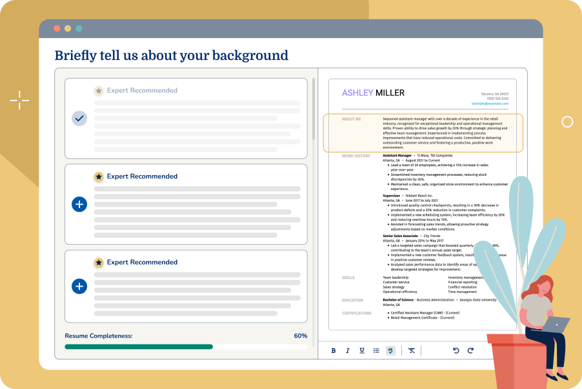
Task: Click the red window close dot
Action: click(x=57, y=28)
